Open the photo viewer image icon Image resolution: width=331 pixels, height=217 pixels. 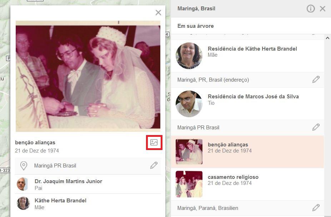(x=154, y=143)
